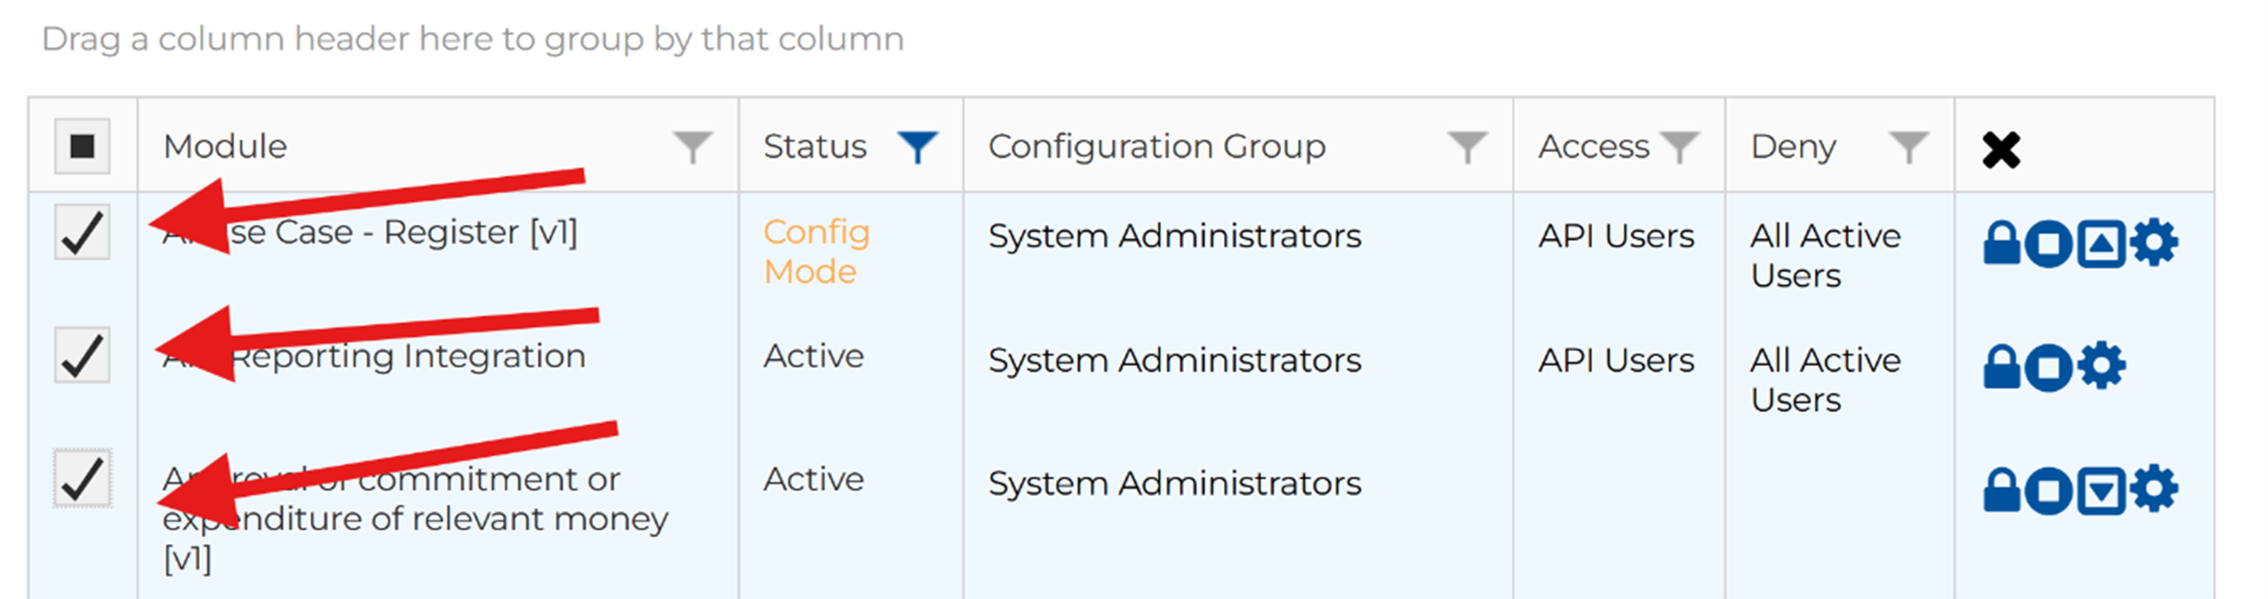
Task: Open gear settings for the Register module
Action: pyautogui.click(x=2153, y=243)
